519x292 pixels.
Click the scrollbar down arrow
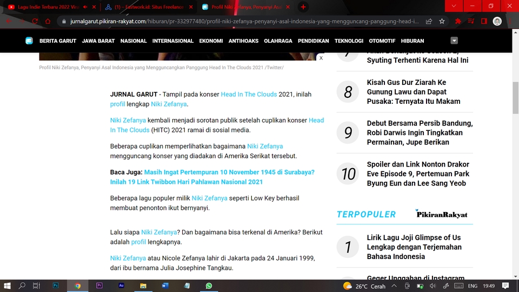coord(515,276)
